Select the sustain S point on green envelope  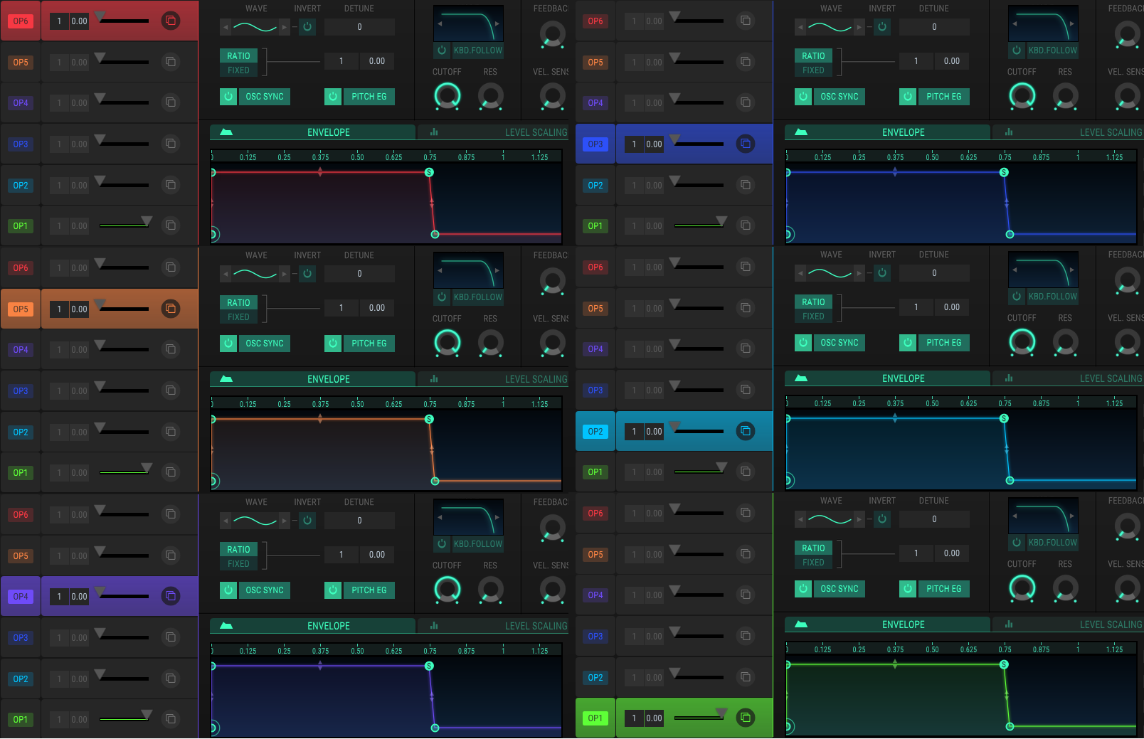(x=1004, y=664)
